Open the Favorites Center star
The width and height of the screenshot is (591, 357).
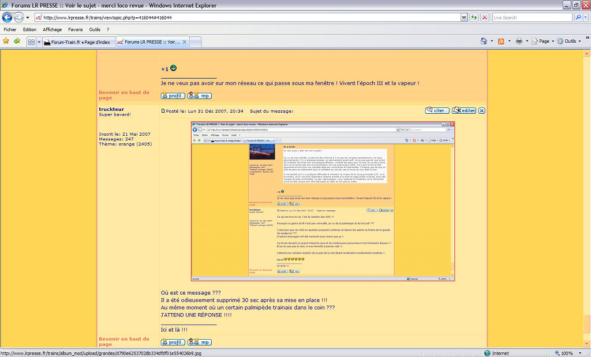click(6, 41)
